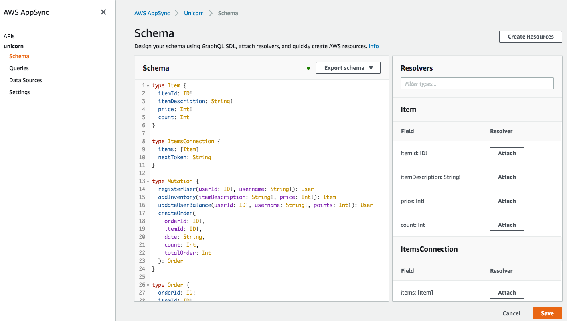This screenshot has width=567, height=321.
Task: Click the Item heading in Resolvers
Action: tap(408, 110)
